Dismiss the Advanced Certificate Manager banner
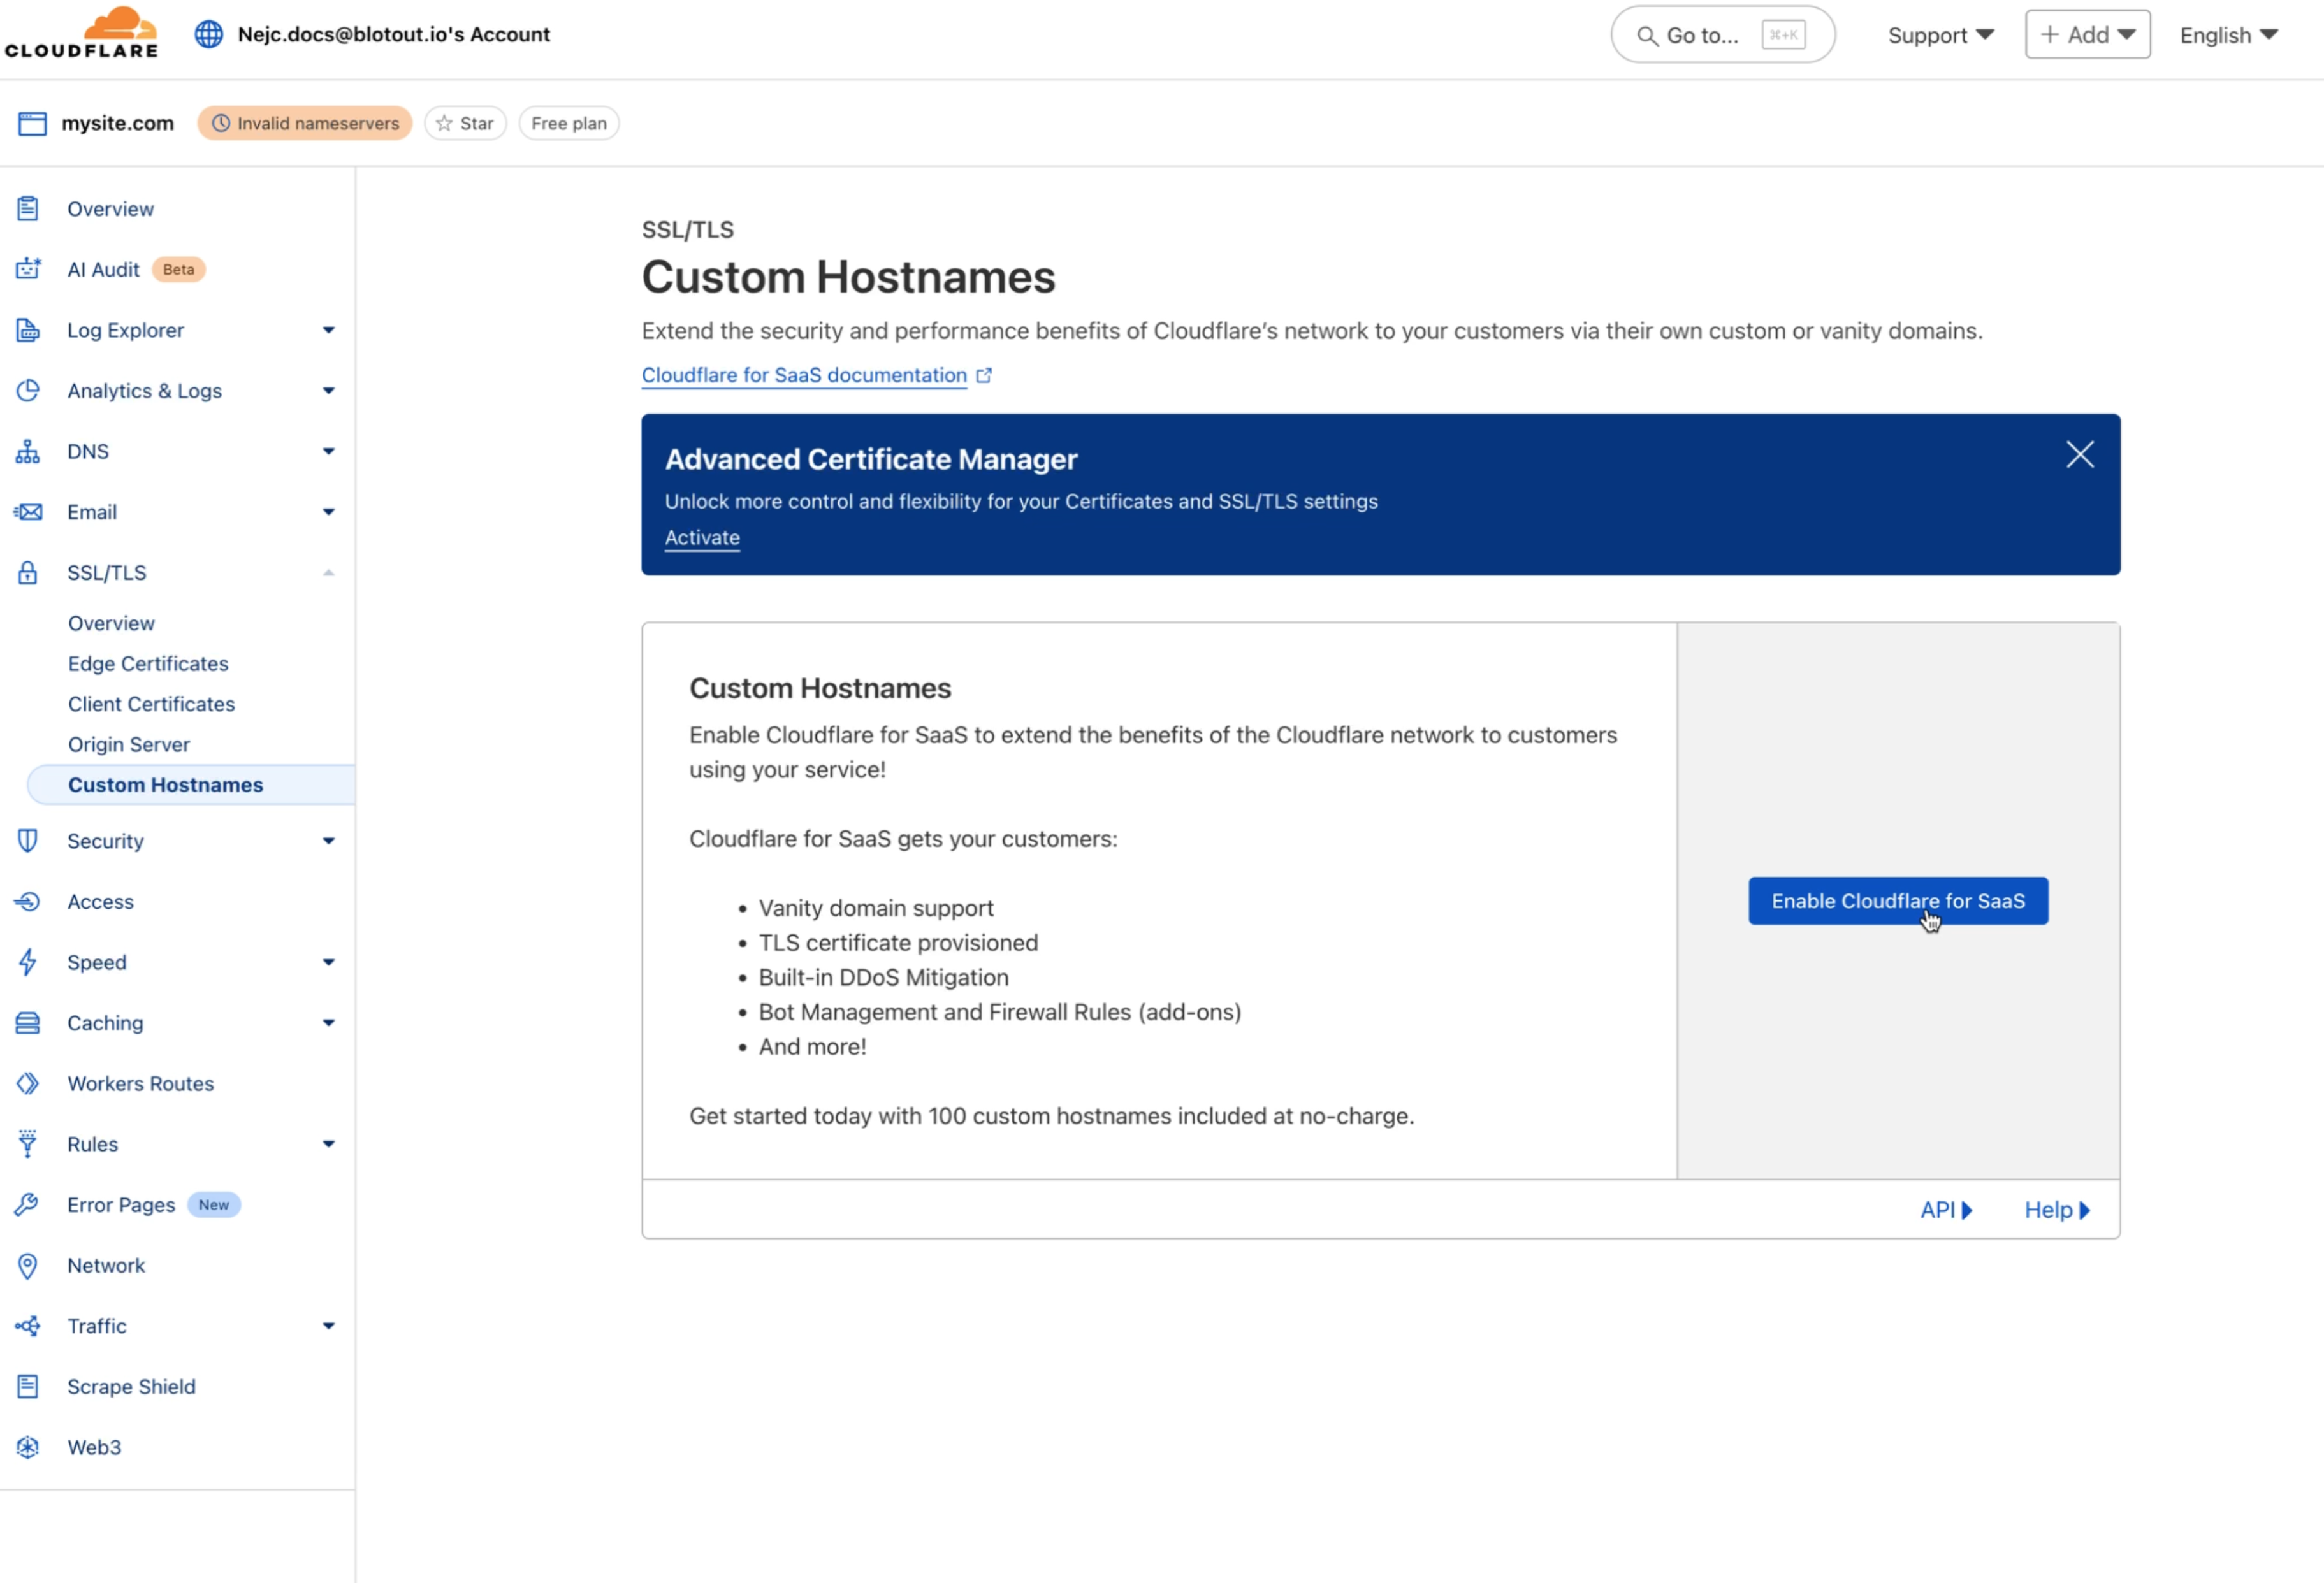 2079,455
